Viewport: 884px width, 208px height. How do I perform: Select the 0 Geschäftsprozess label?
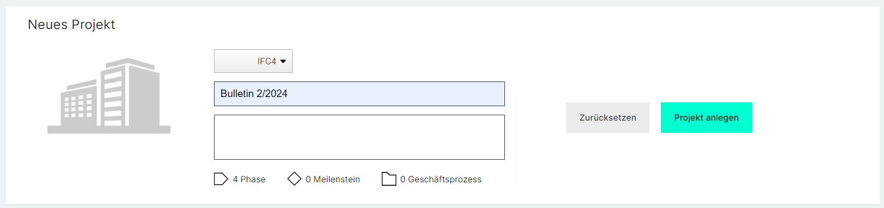pyautogui.click(x=441, y=179)
